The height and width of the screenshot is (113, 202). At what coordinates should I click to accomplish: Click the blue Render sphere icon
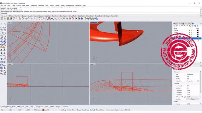82,19
